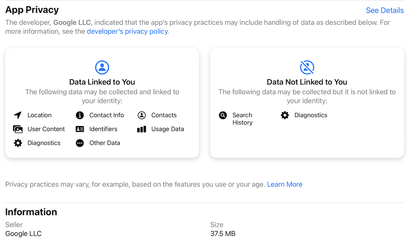Image resolution: width=413 pixels, height=243 pixels.
Task: Click the Data Linked to You person icon
Action: 102,67
